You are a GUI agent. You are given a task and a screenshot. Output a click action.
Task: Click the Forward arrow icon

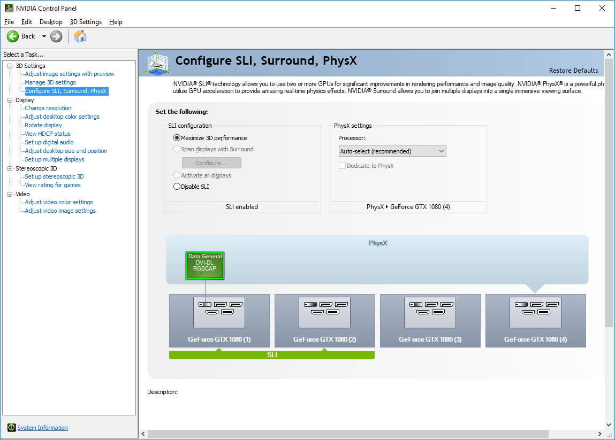tap(56, 36)
